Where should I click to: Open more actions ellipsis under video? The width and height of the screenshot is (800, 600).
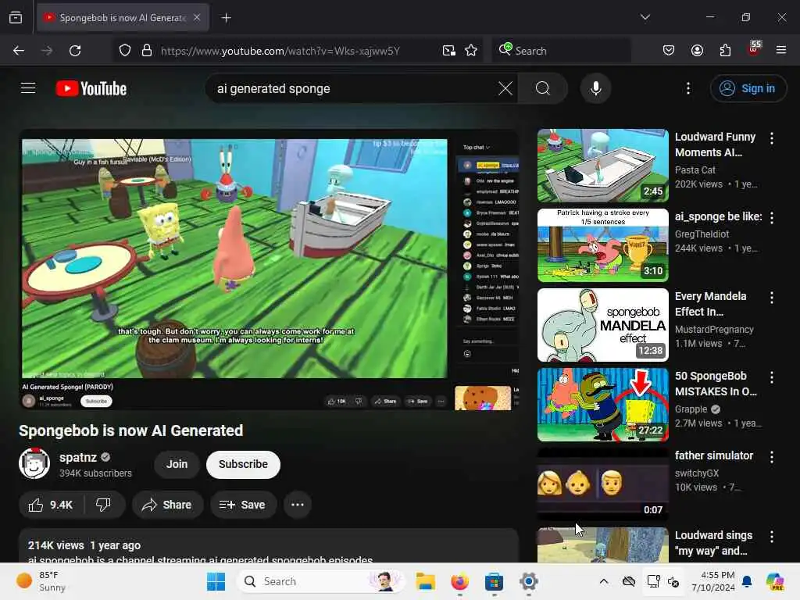click(x=298, y=505)
